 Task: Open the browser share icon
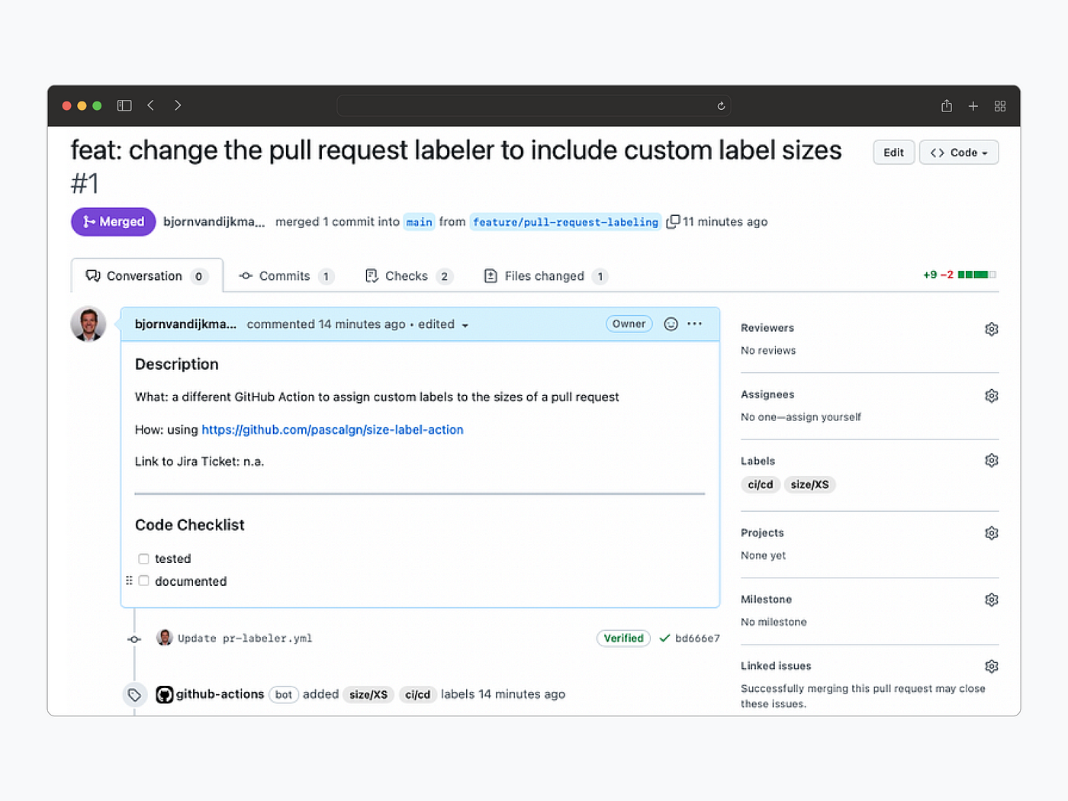coord(947,106)
